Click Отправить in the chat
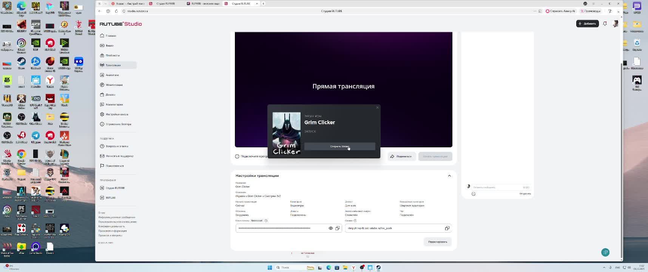648x272 pixels. pos(525,194)
